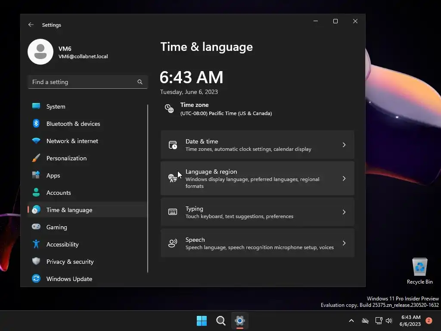This screenshot has width=441, height=331.
Task: Click the Find a setting field
Action: tap(88, 82)
